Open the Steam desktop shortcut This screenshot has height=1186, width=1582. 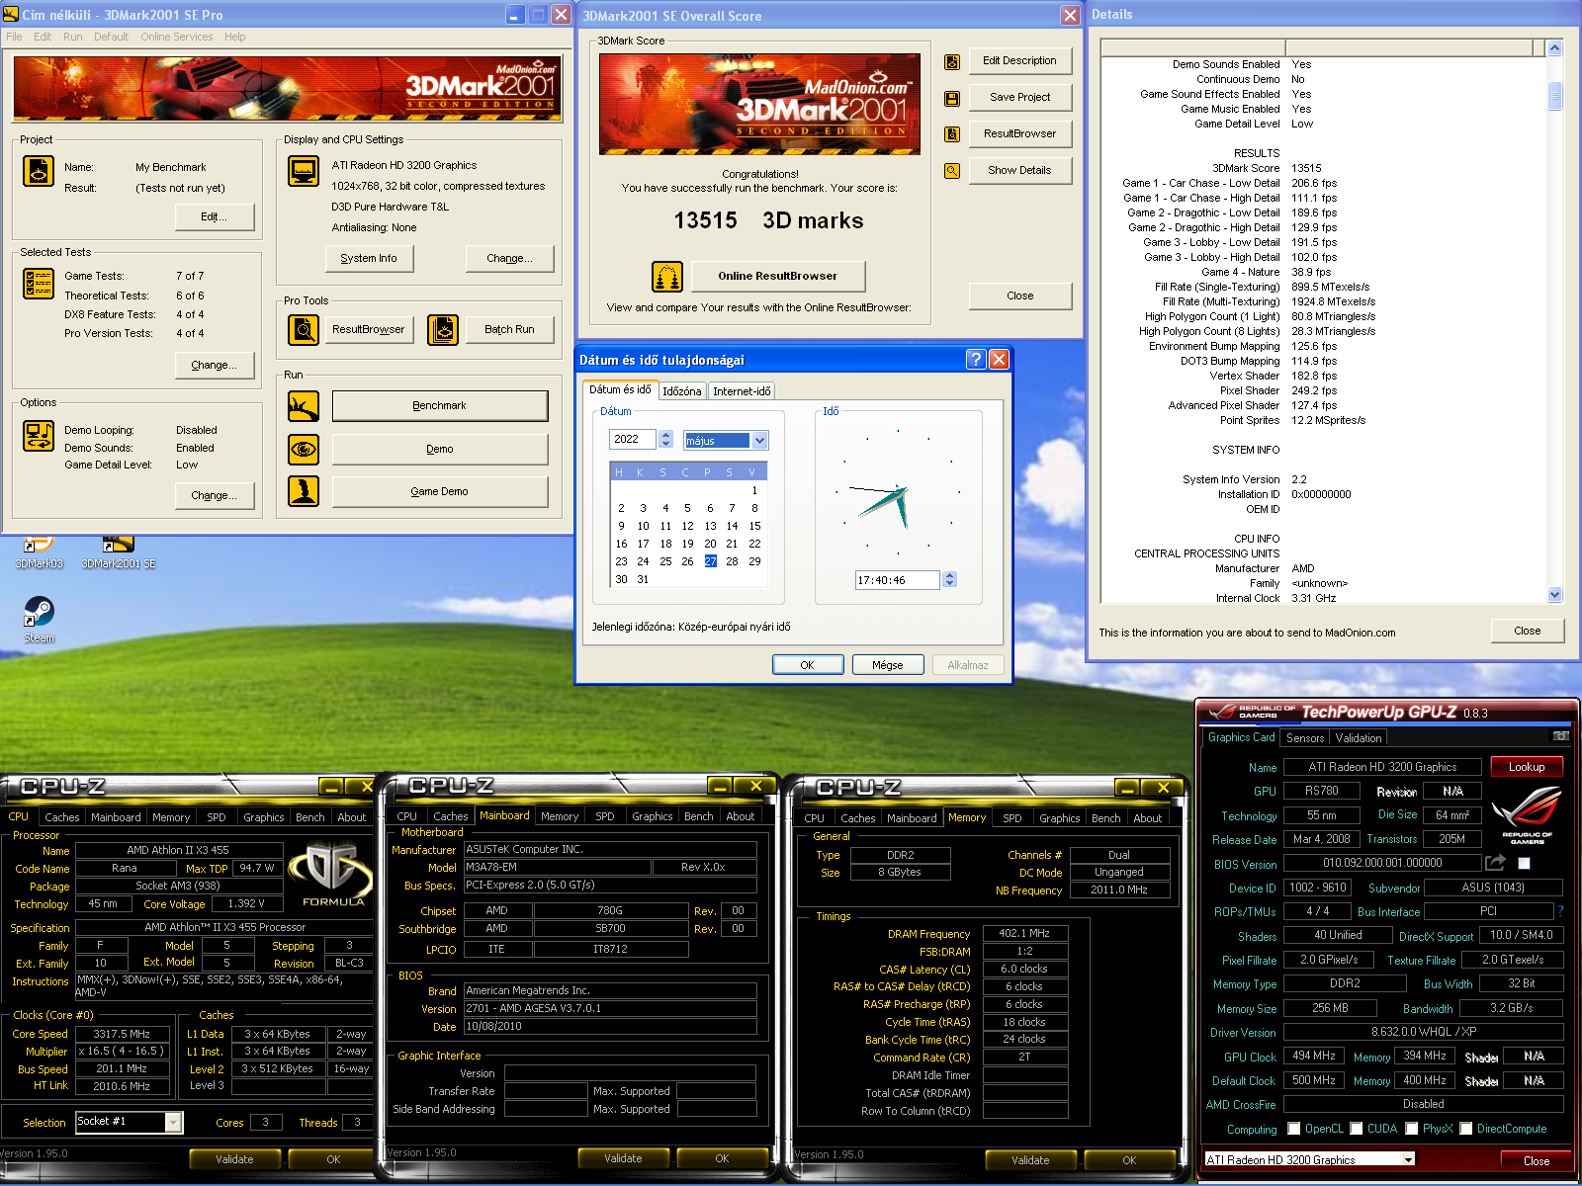click(x=39, y=620)
